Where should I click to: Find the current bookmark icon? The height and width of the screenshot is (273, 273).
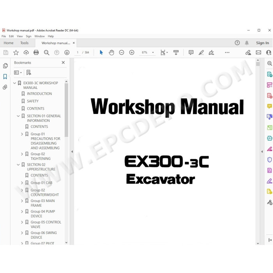click(29, 73)
